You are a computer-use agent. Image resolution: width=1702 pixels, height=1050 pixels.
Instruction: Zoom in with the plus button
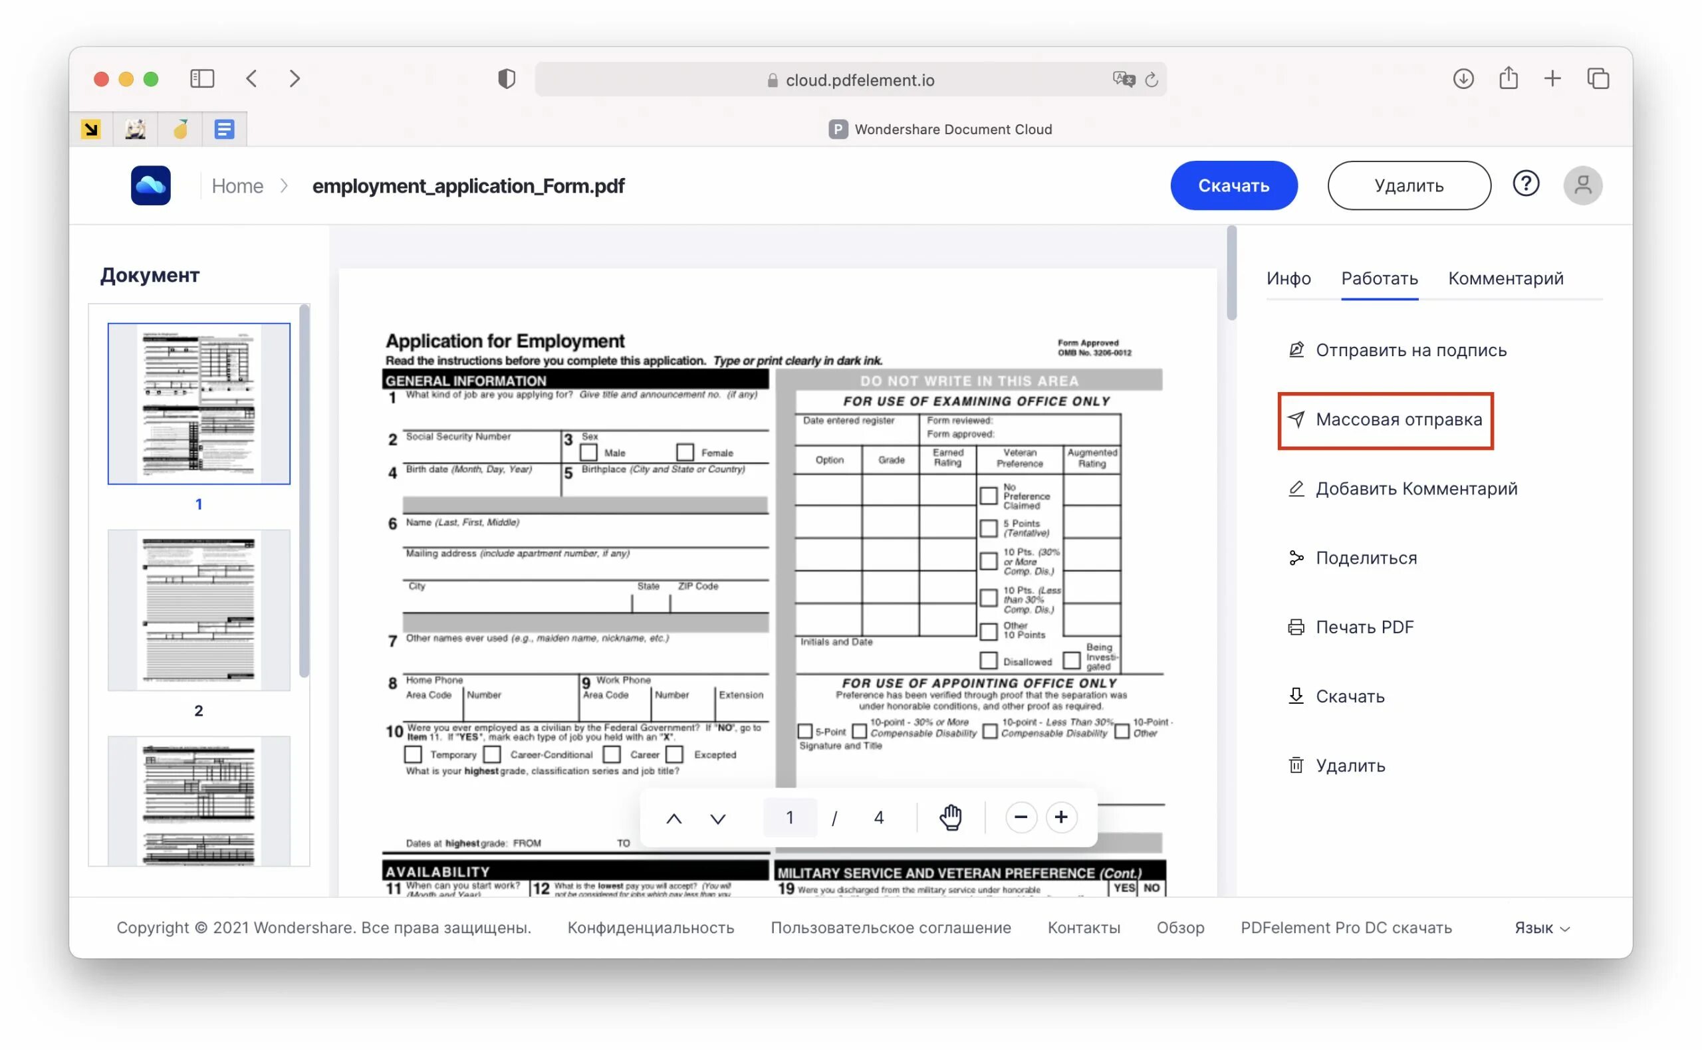coord(1060,817)
